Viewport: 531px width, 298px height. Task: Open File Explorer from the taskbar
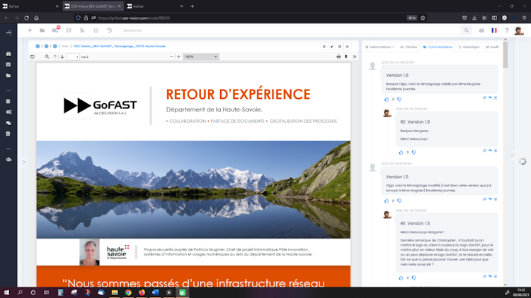(x=115, y=292)
